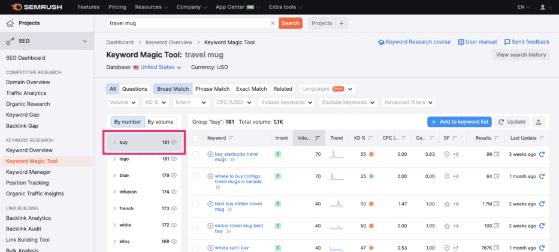Select Phrase Match tab

tap(213, 89)
